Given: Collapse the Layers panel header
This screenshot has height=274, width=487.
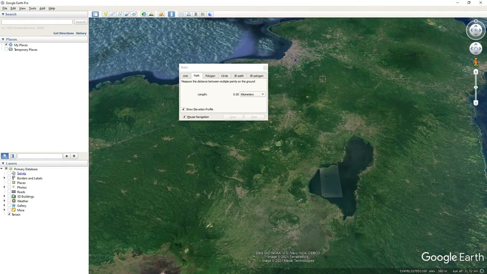Looking at the screenshot, I should [44, 163].
